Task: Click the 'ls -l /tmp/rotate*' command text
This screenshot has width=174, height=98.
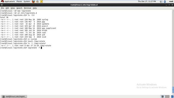Action: tap(37, 44)
